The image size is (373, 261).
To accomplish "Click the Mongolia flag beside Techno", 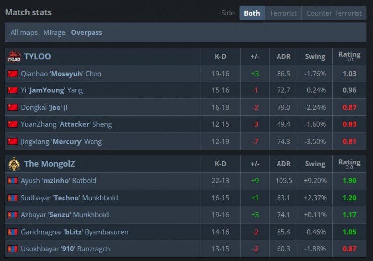I will tap(13, 198).
